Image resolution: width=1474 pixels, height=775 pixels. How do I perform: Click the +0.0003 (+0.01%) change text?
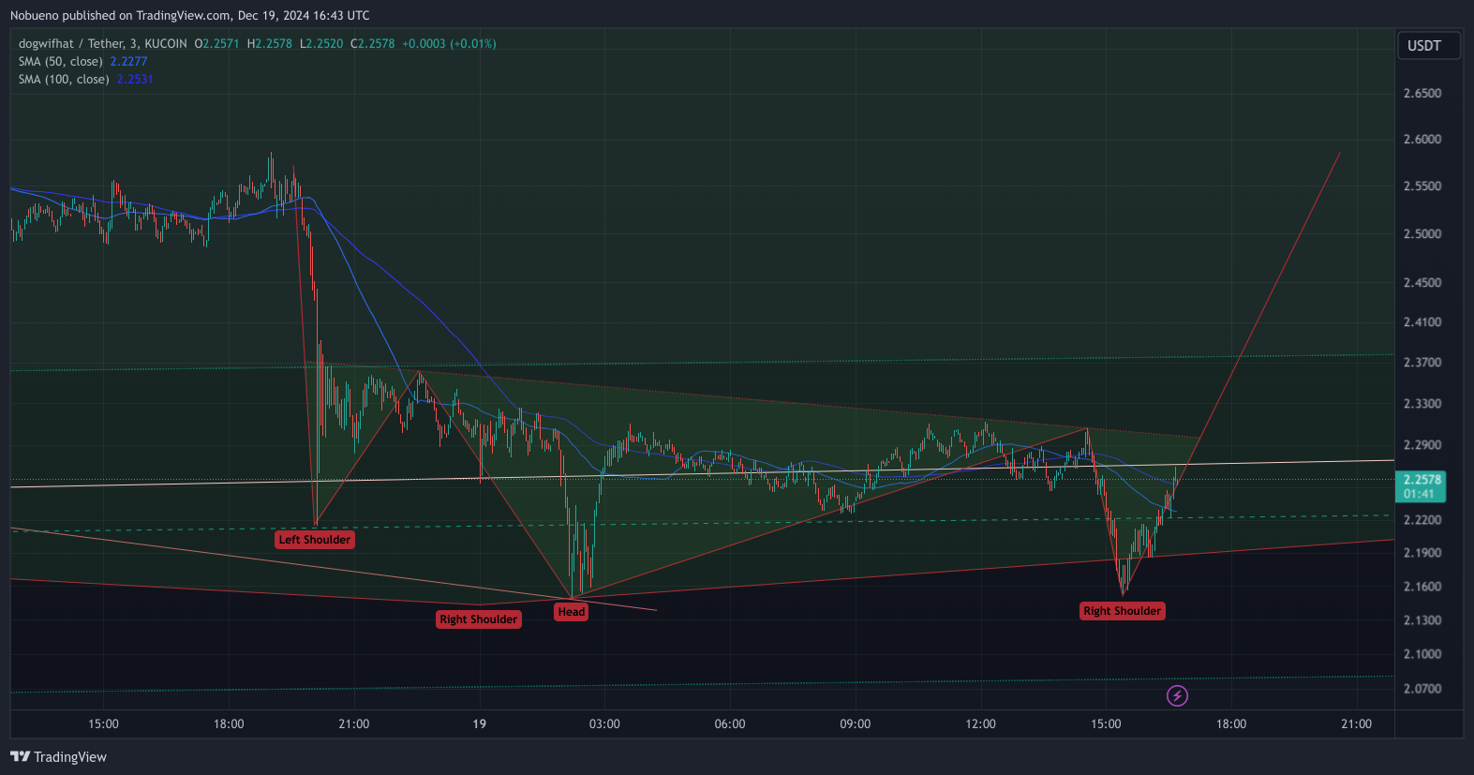[x=450, y=44]
